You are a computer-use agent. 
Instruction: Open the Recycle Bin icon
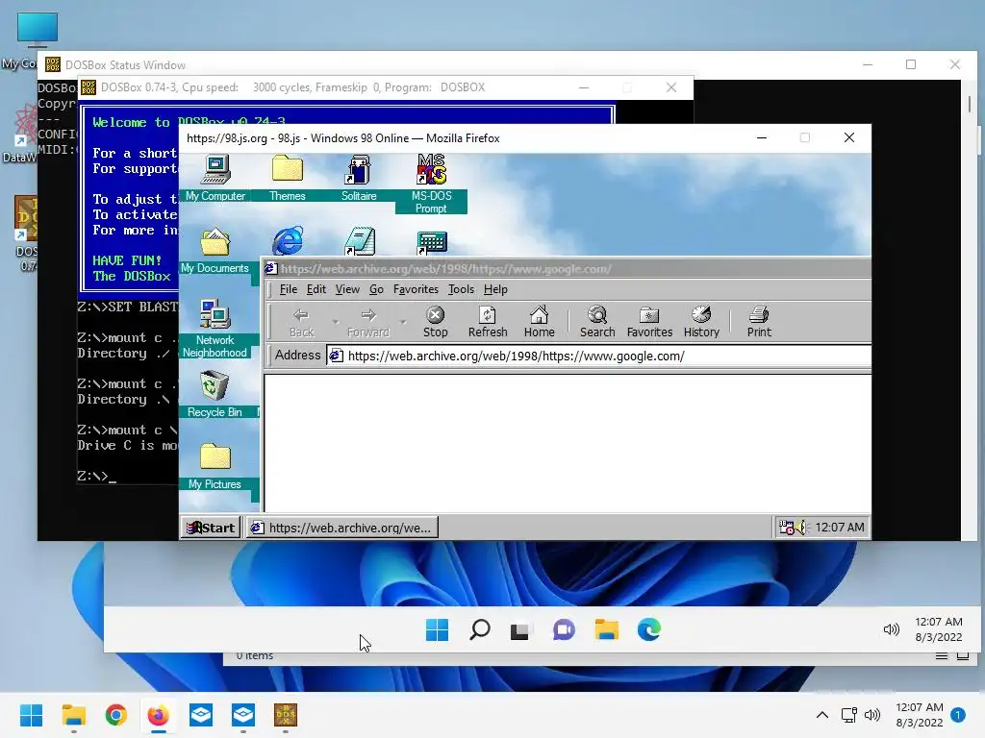(x=215, y=394)
